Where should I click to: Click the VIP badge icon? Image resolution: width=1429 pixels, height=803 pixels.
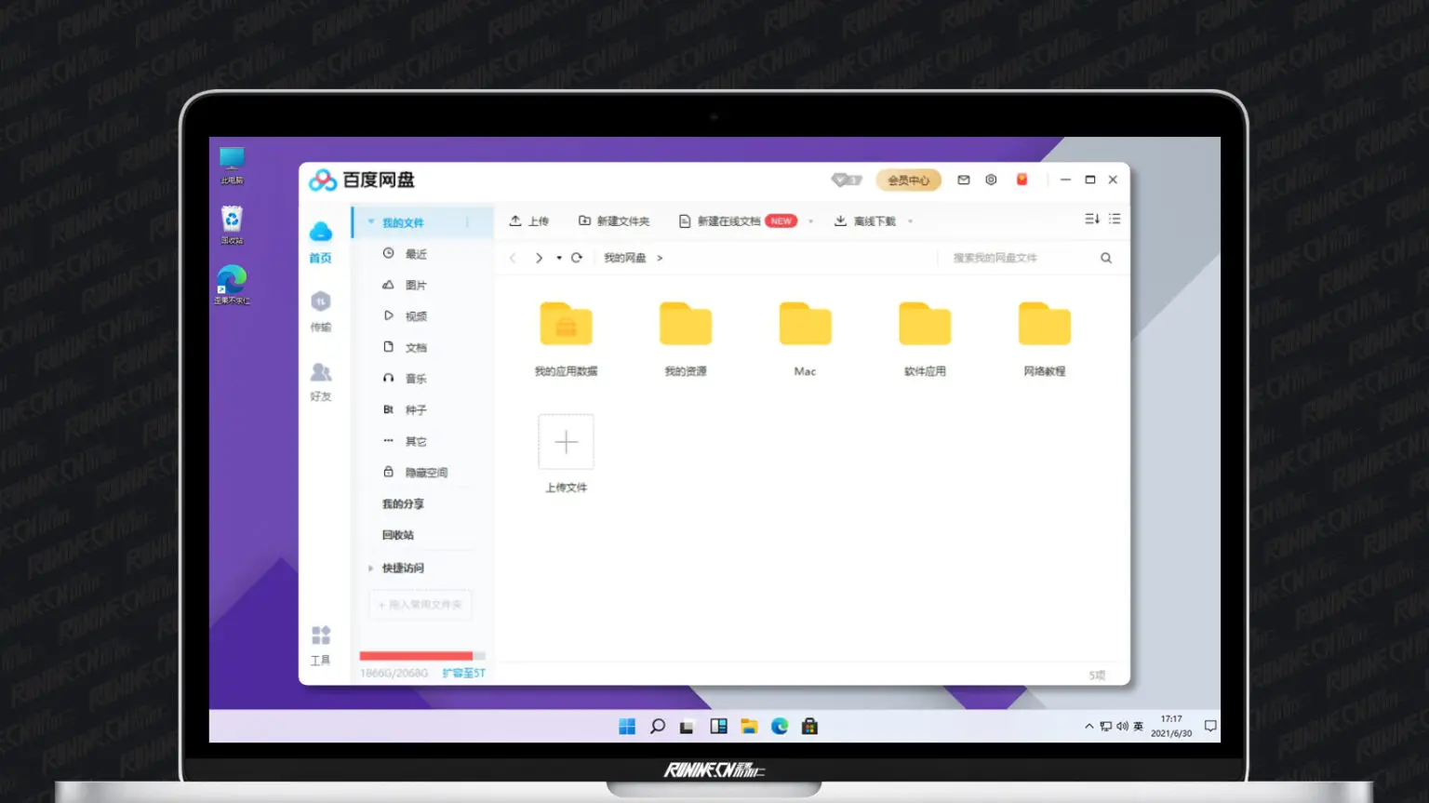click(x=847, y=180)
